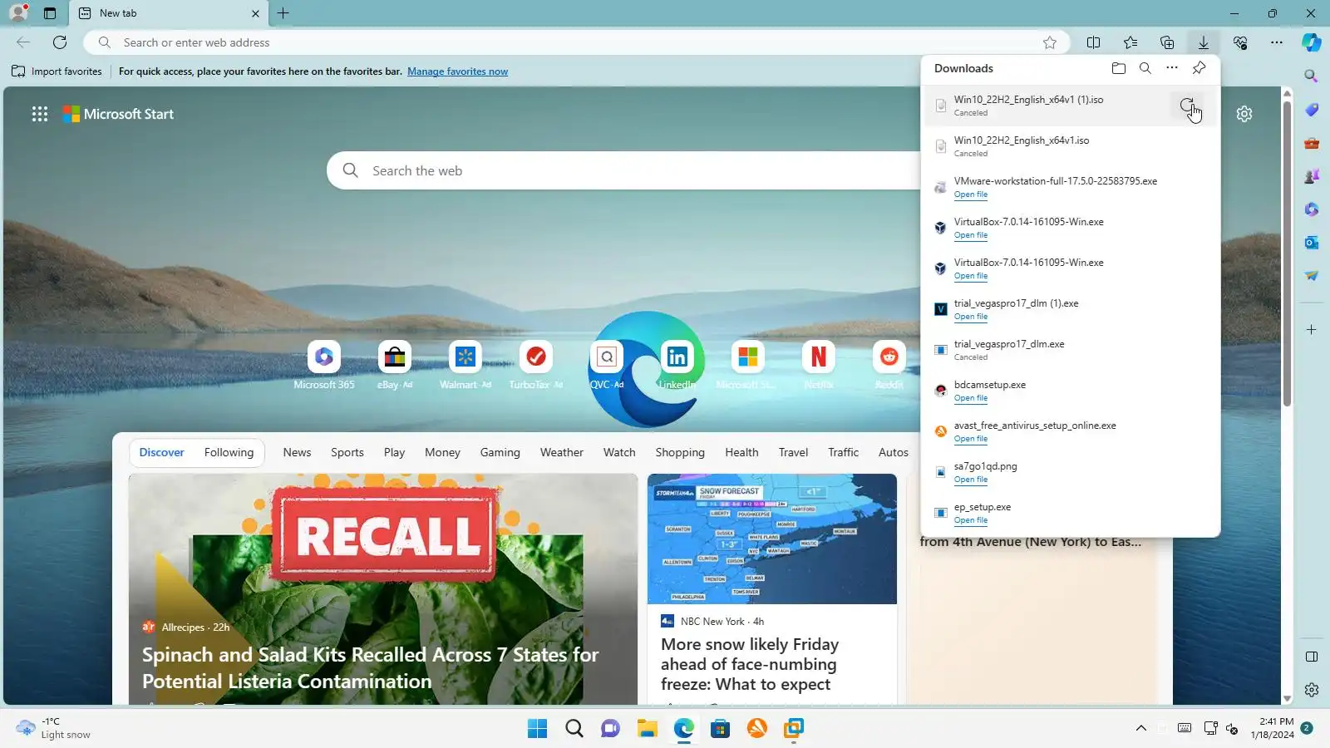1330x748 pixels.
Task: Open file link for VMware-workstation-full exe
Action: [x=971, y=194]
